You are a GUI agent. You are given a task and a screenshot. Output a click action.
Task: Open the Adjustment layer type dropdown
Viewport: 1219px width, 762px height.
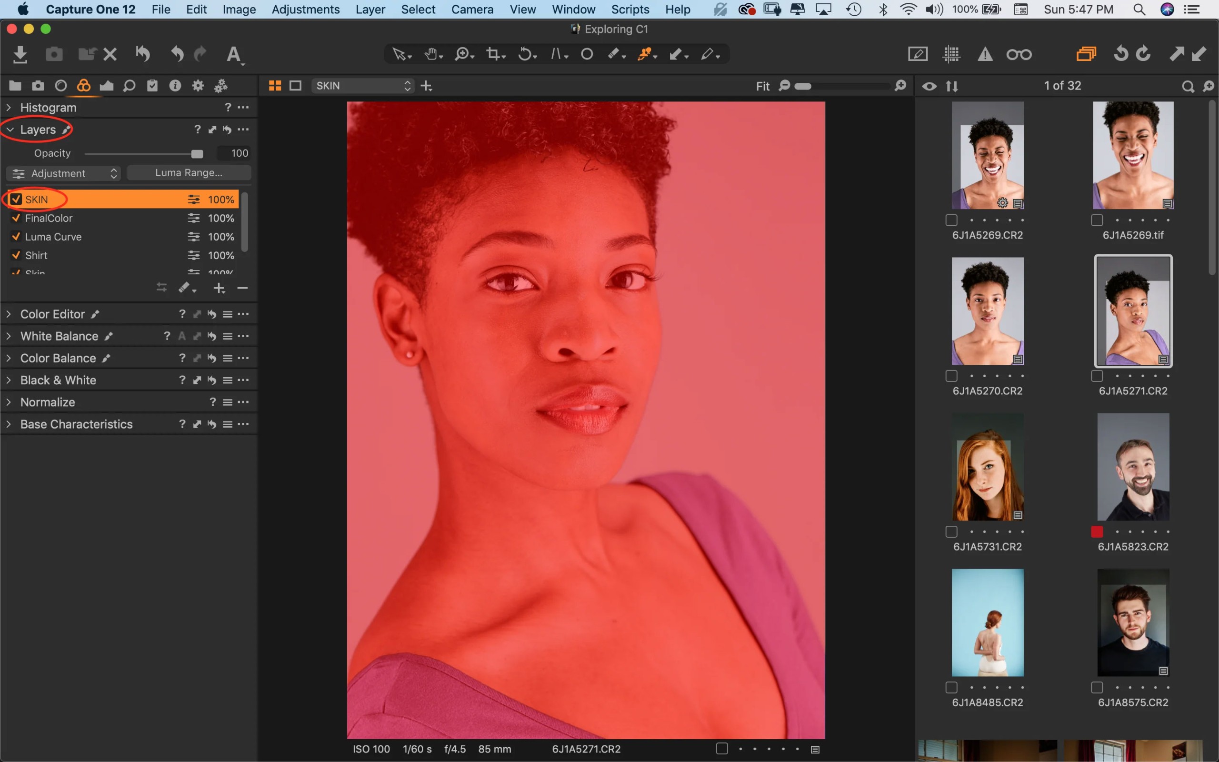[x=63, y=173]
